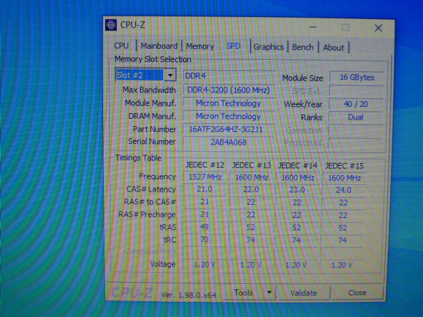Click the 16 GBytes module size value
Screen dimensions: 423x317
[357, 77]
